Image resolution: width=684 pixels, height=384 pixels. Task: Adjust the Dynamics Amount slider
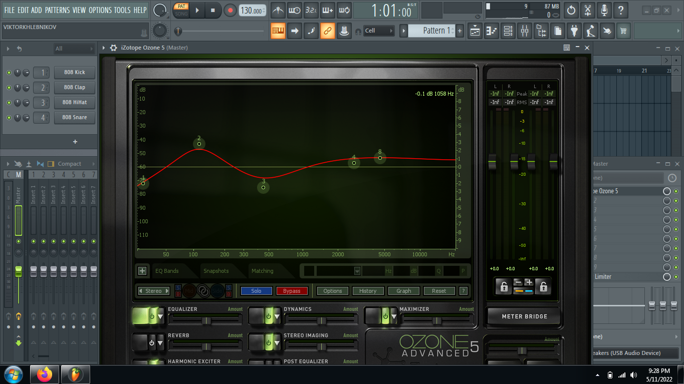click(x=321, y=320)
